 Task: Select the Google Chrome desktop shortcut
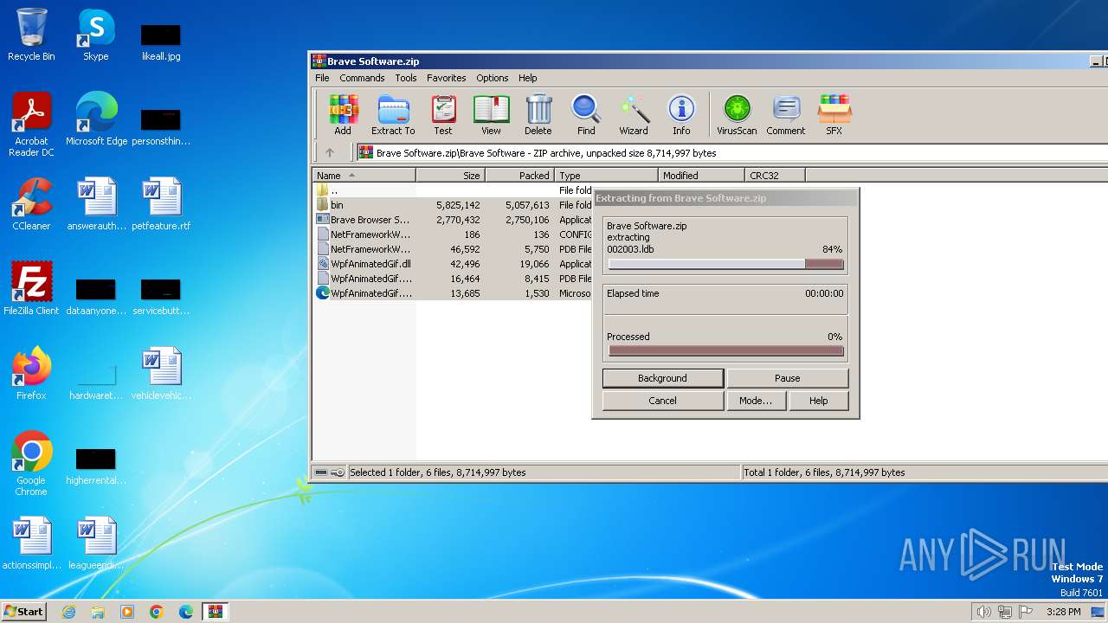coord(31,465)
